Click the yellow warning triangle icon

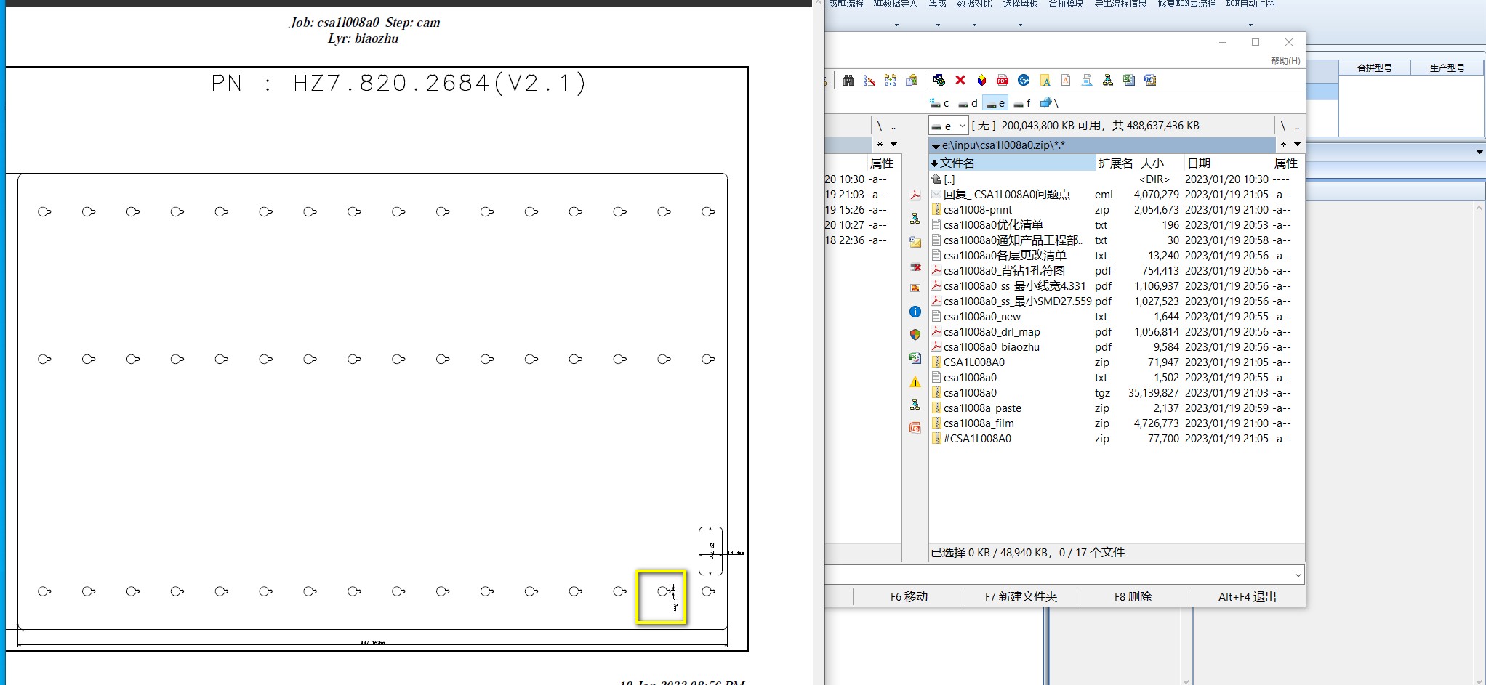coord(915,381)
